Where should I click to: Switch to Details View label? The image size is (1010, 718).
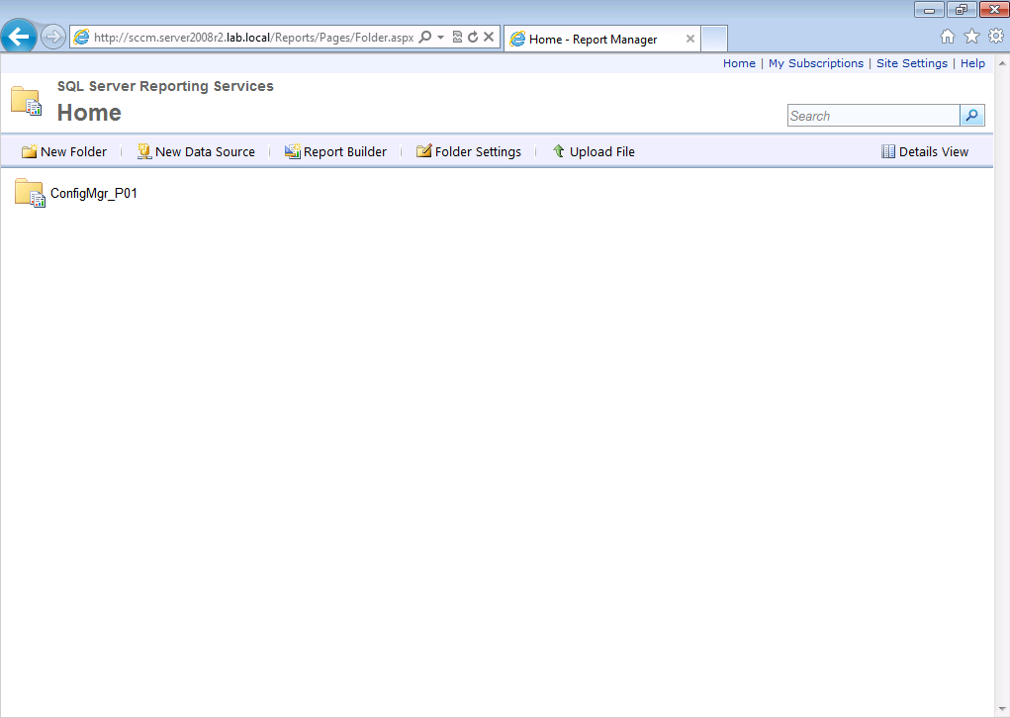point(934,152)
